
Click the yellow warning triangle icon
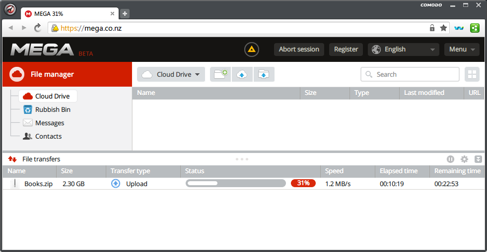252,50
